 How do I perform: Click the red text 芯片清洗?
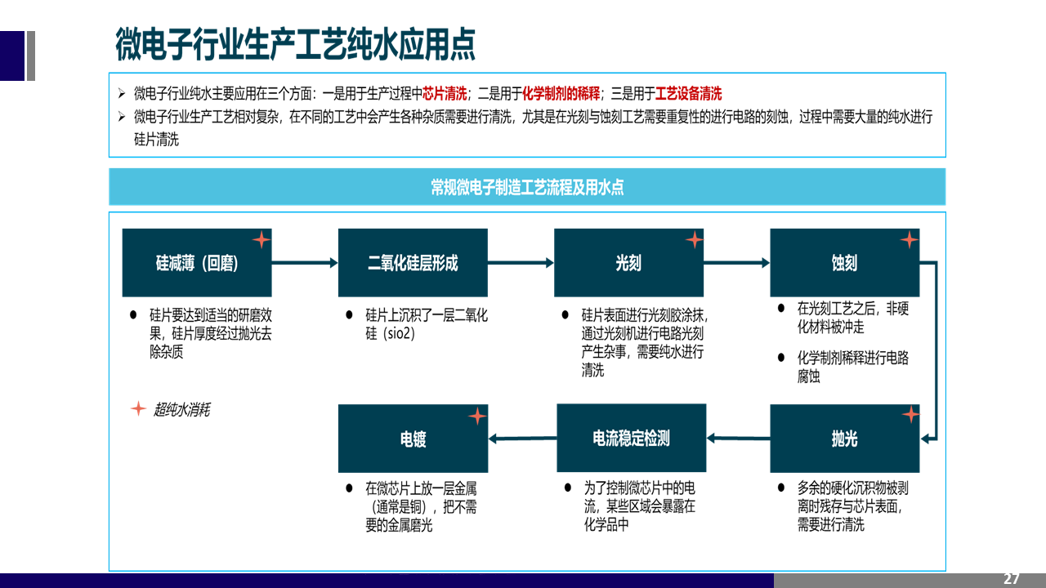[445, 94]
